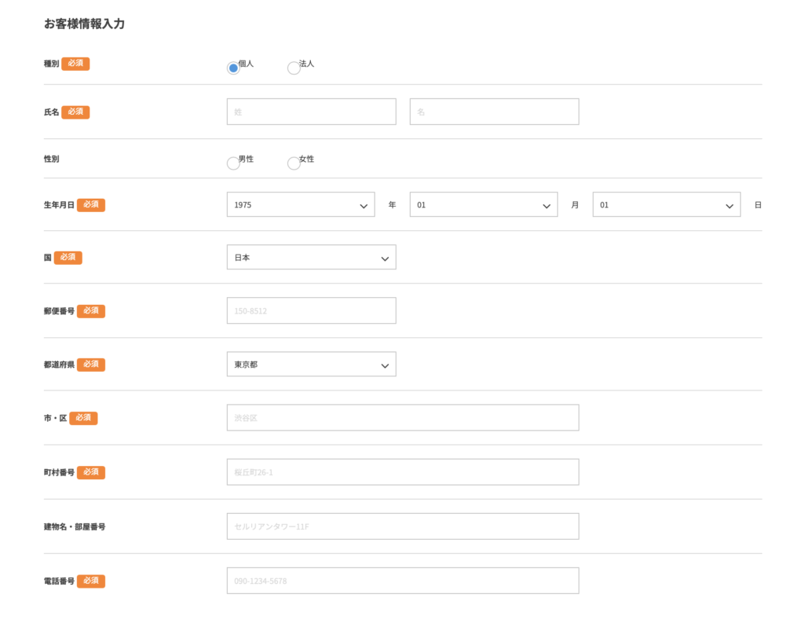Click the お客様情報入力 heading

click(x=84, y=24)
